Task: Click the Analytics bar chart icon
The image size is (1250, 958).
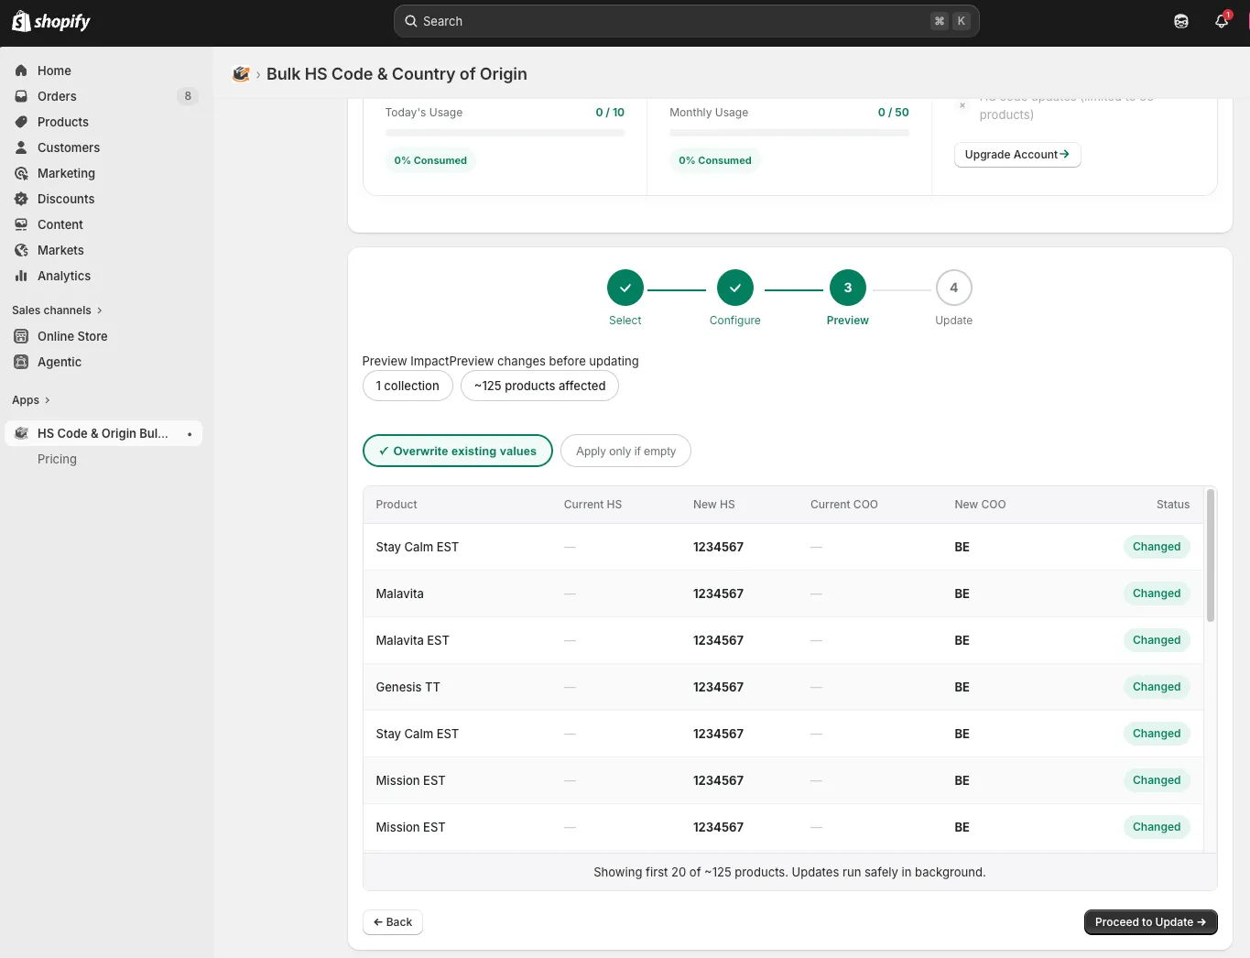Action: [x=21, y=276]
